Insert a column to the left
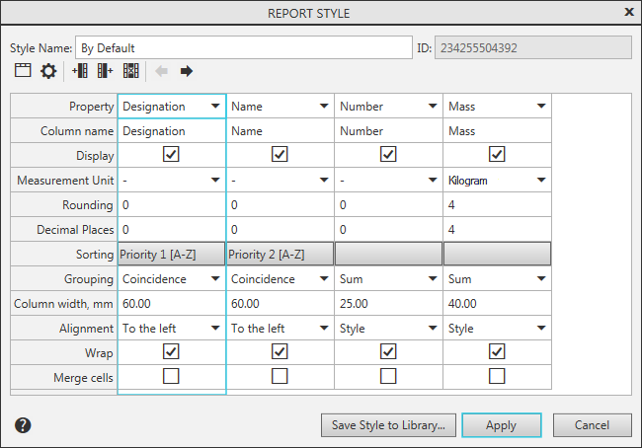The height and width of the screenshot is (448, 642). tap(80, 71)
